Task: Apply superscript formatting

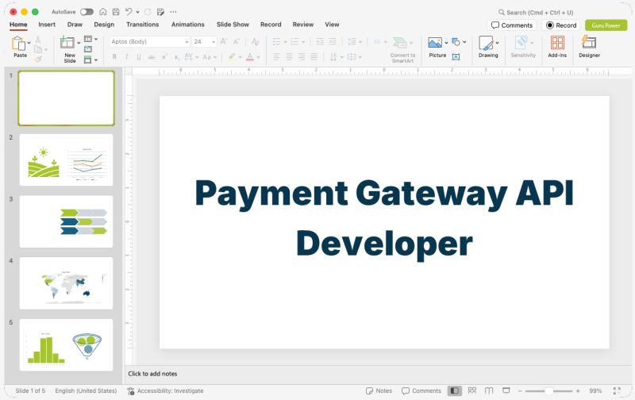Action: (164, 57)
